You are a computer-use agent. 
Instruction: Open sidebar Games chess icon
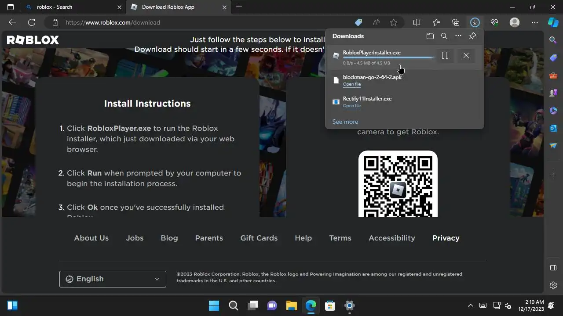[x=553, y=93]
